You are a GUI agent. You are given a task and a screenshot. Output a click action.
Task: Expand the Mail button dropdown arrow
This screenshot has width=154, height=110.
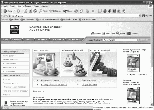click(x=84, y=11)
